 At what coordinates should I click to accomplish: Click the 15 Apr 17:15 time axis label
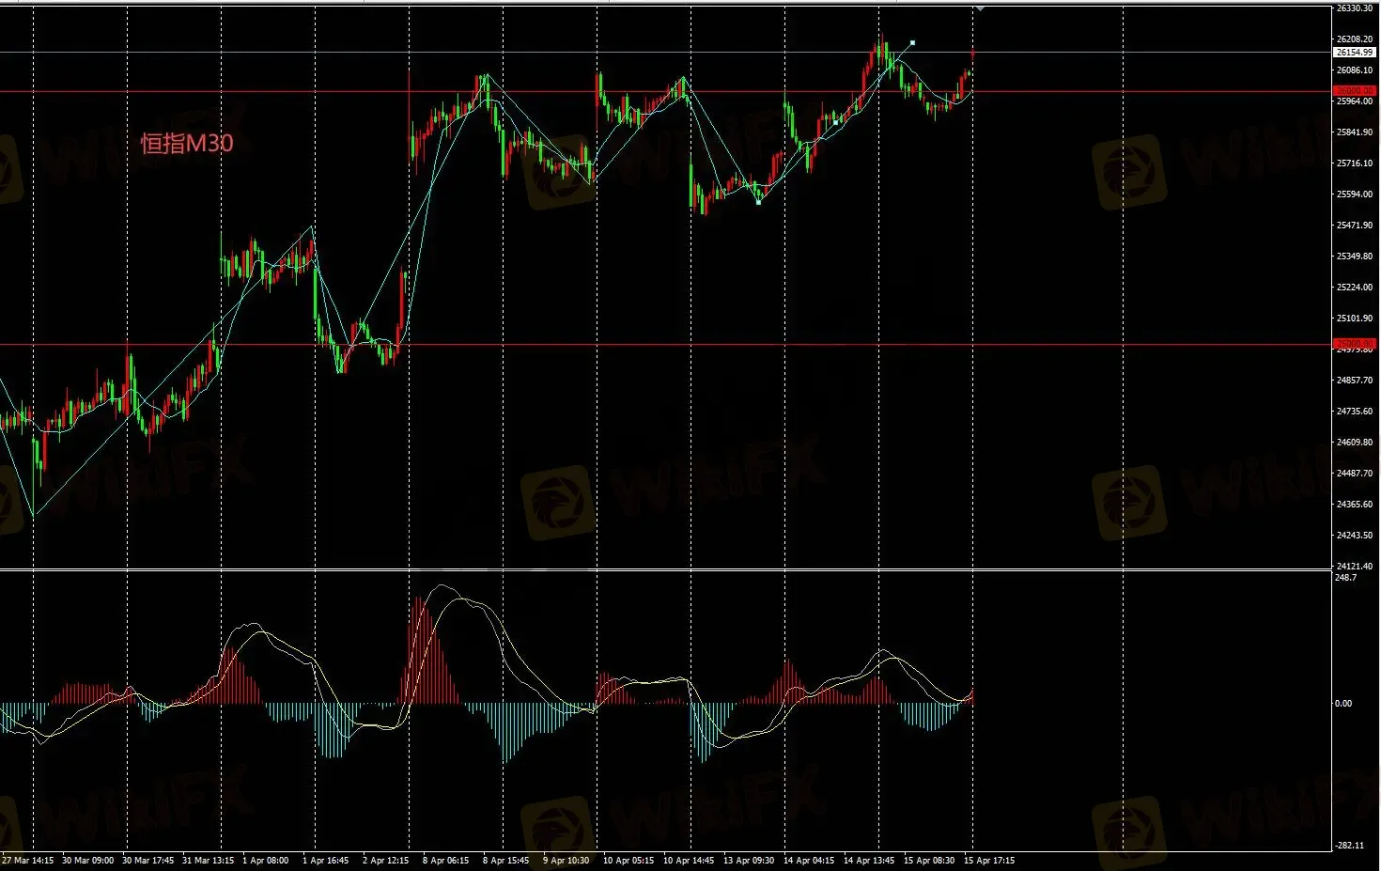pos(988,860)
